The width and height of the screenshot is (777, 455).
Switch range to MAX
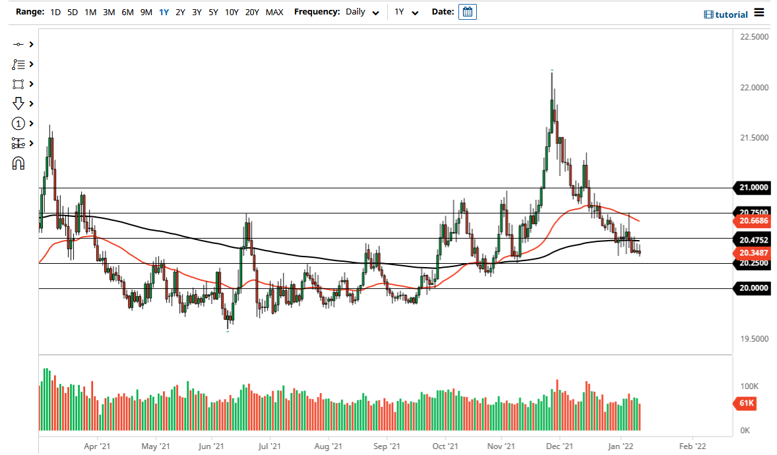coord(274,12)
